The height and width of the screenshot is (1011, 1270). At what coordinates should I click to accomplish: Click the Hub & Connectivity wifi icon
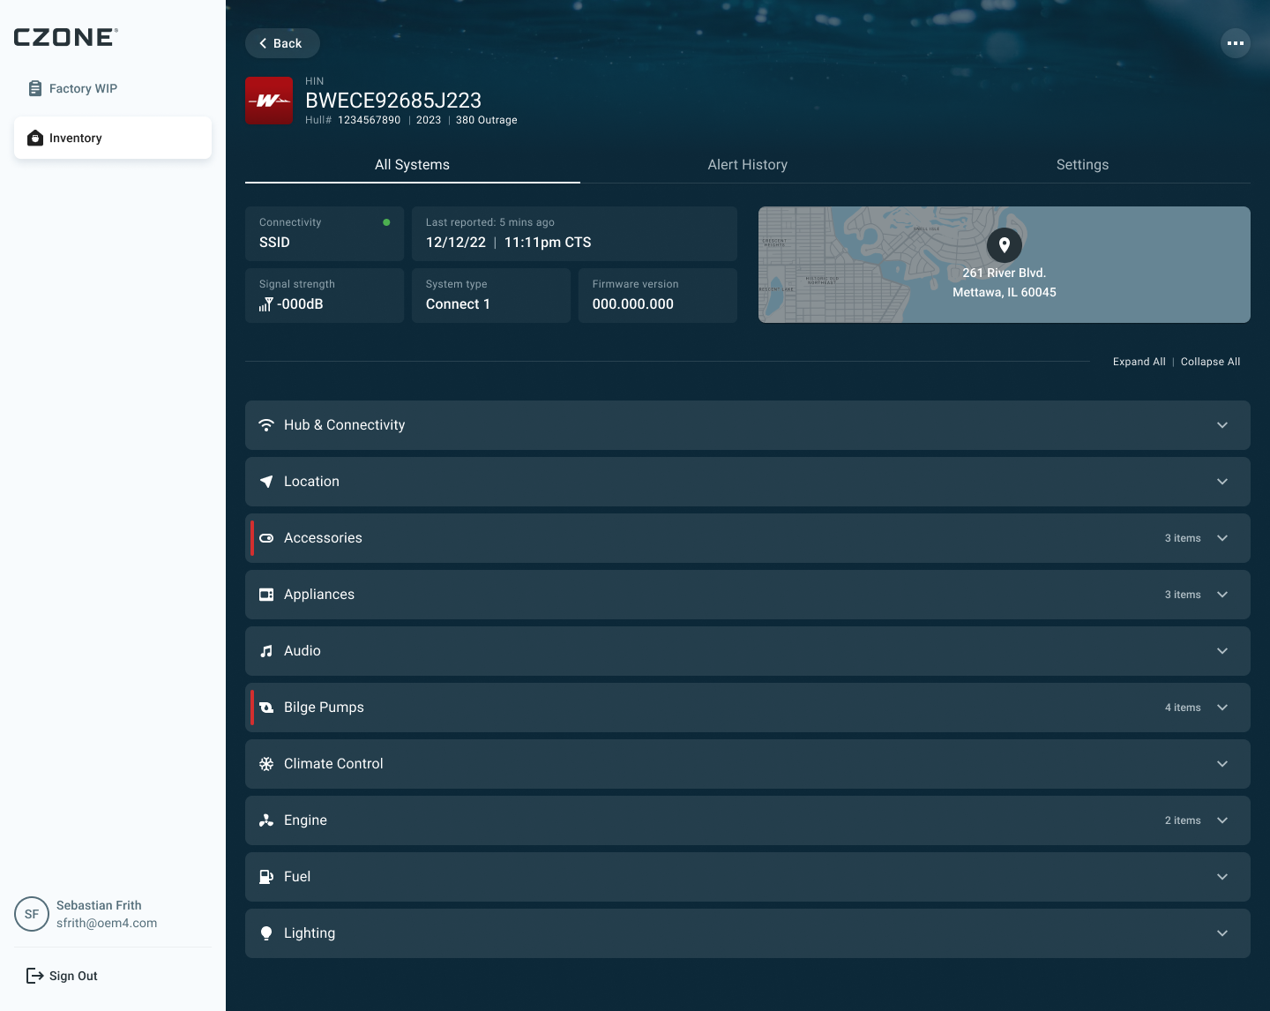tap(266, 425)
